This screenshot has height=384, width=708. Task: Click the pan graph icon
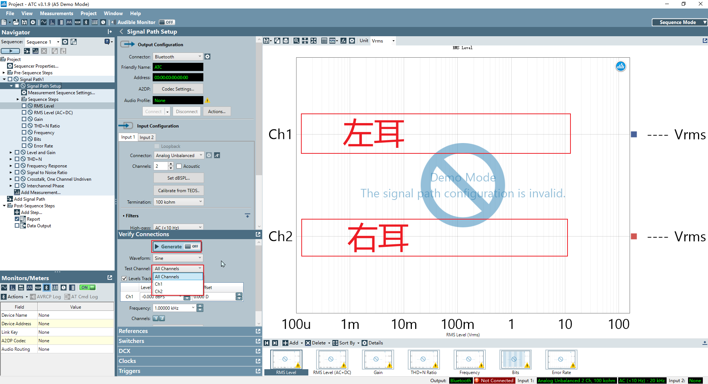(305, 41)
